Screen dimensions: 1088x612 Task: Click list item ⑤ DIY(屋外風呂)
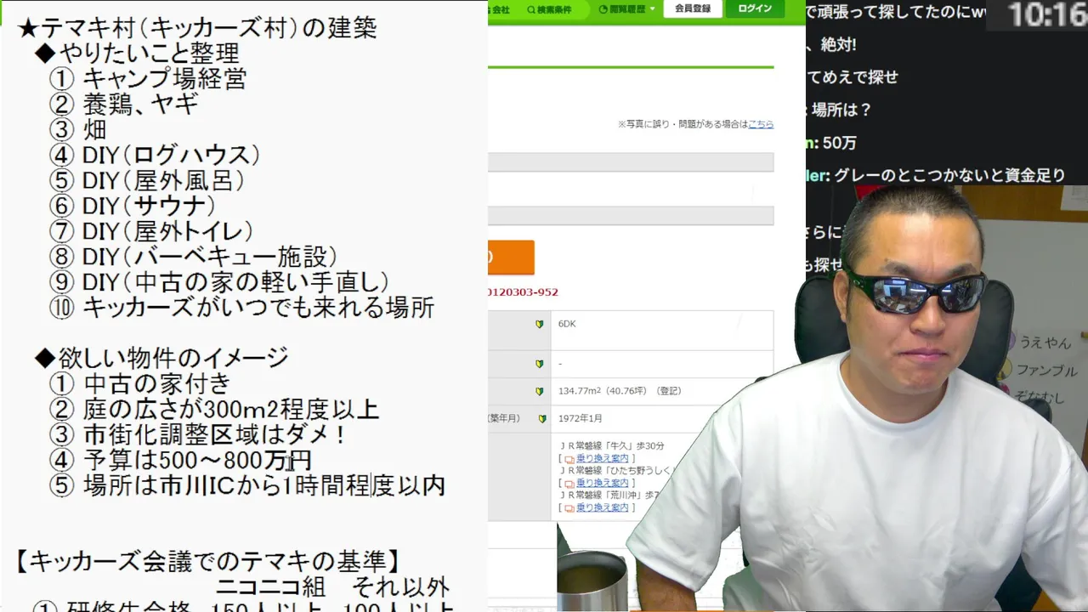pos(147,181)
